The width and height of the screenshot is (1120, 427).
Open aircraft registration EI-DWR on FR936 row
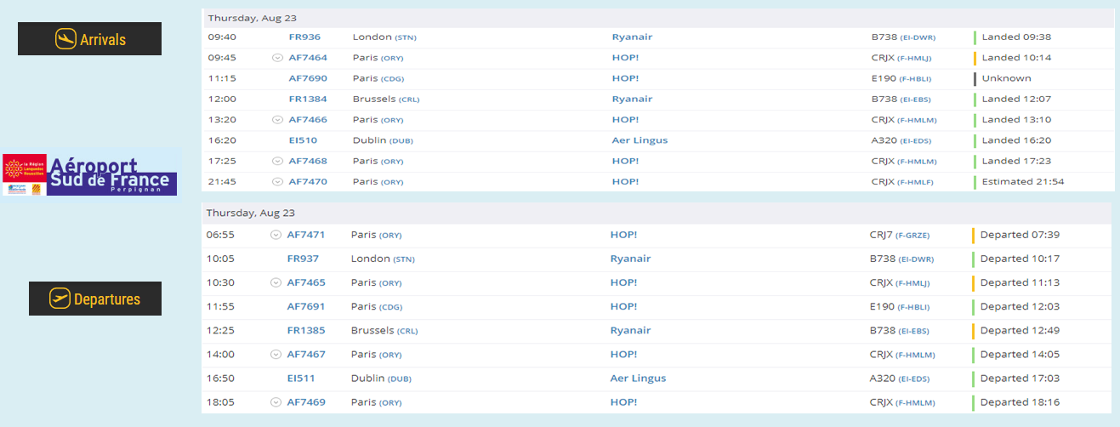(x=916, y=38)
